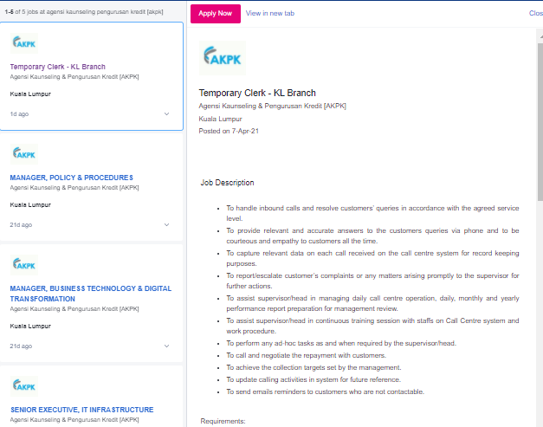Click 'Kuala Lumpur' on Business Technology card
The height and width of the screenshot is (427, 543).
coord(30,326)
